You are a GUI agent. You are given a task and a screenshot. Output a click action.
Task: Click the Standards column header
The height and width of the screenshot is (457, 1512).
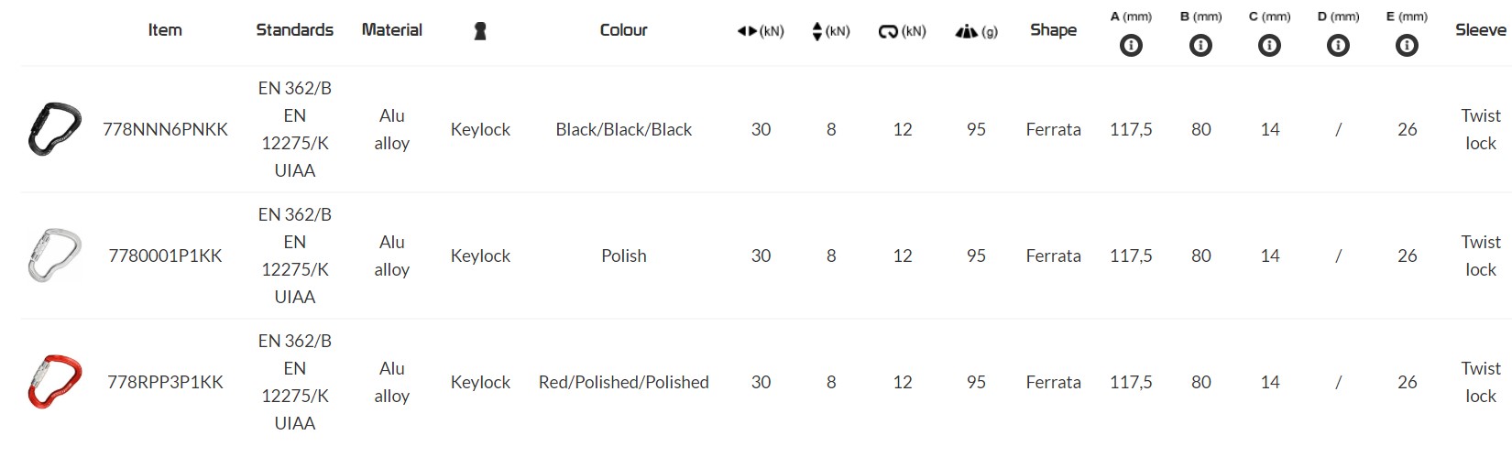coord(294,30)
